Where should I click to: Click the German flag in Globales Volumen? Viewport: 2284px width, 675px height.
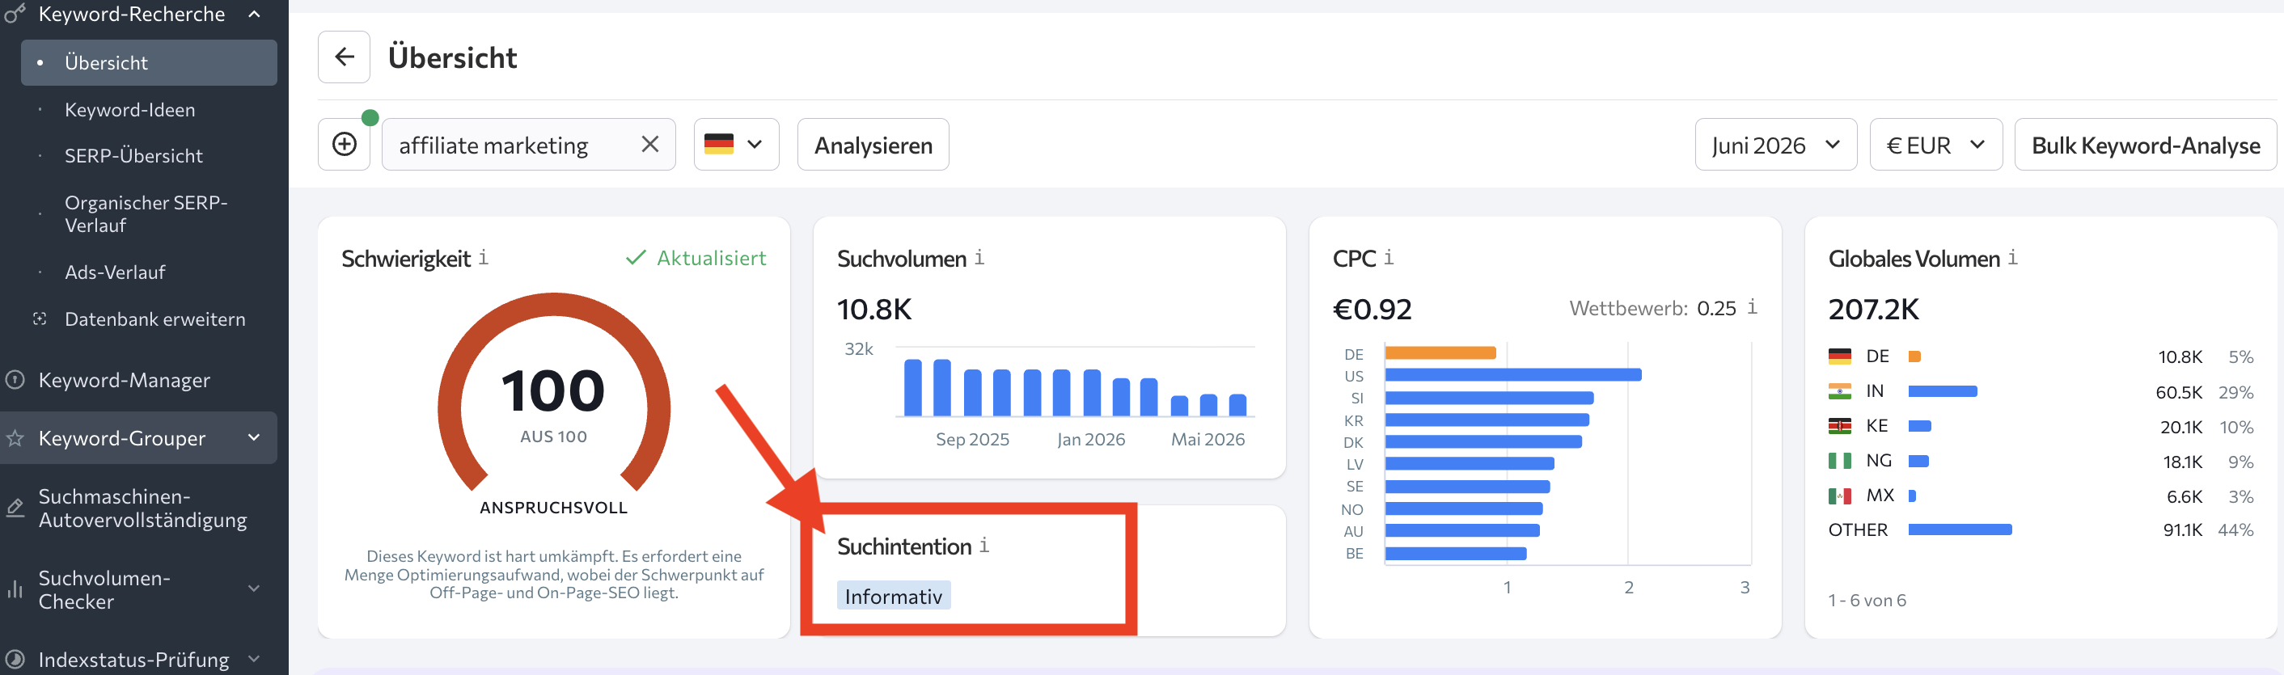point(1839,356)
